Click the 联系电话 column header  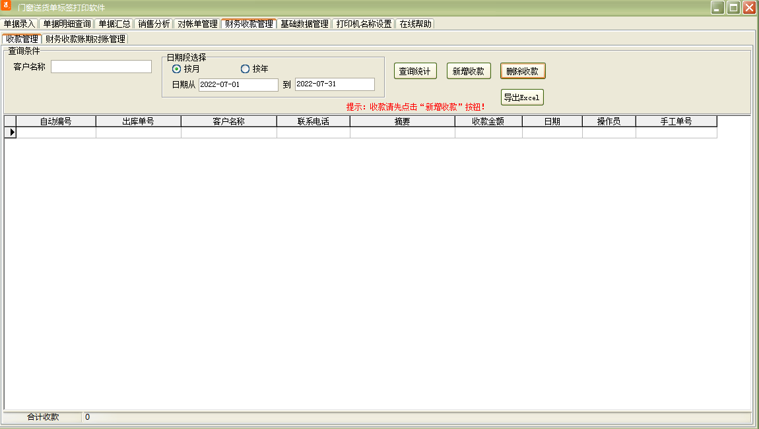click(313, 121)
